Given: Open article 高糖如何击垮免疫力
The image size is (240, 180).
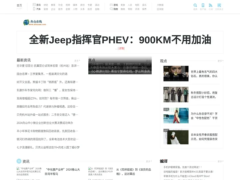Looking at the screenshot, I should 47,106.
